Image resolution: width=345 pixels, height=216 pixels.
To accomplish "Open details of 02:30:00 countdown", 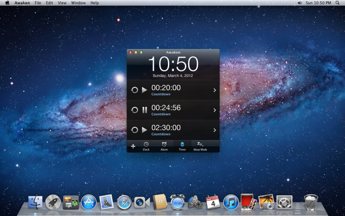I will [215, 130].
